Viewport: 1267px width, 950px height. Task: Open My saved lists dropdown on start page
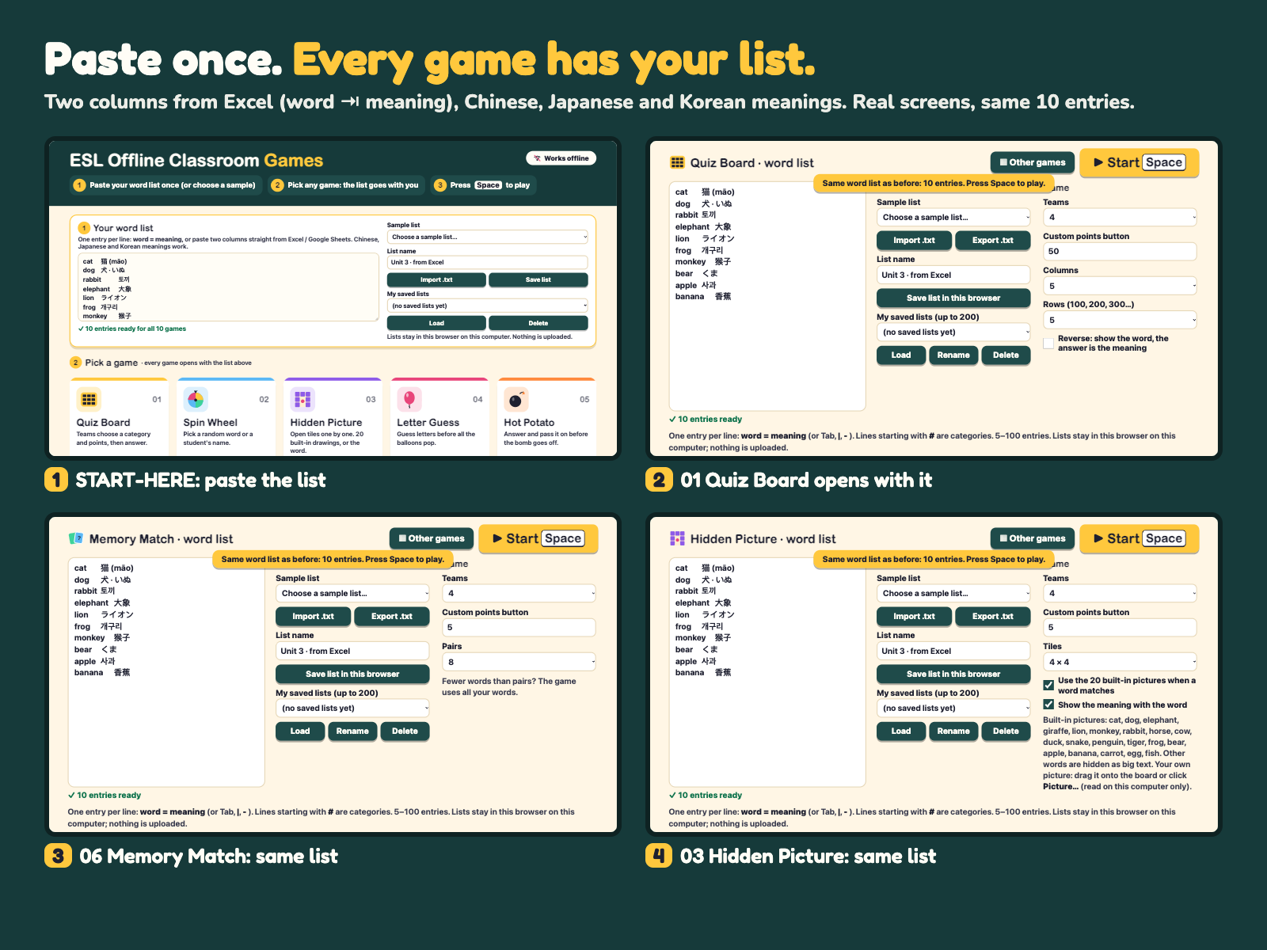pos(487,306)
